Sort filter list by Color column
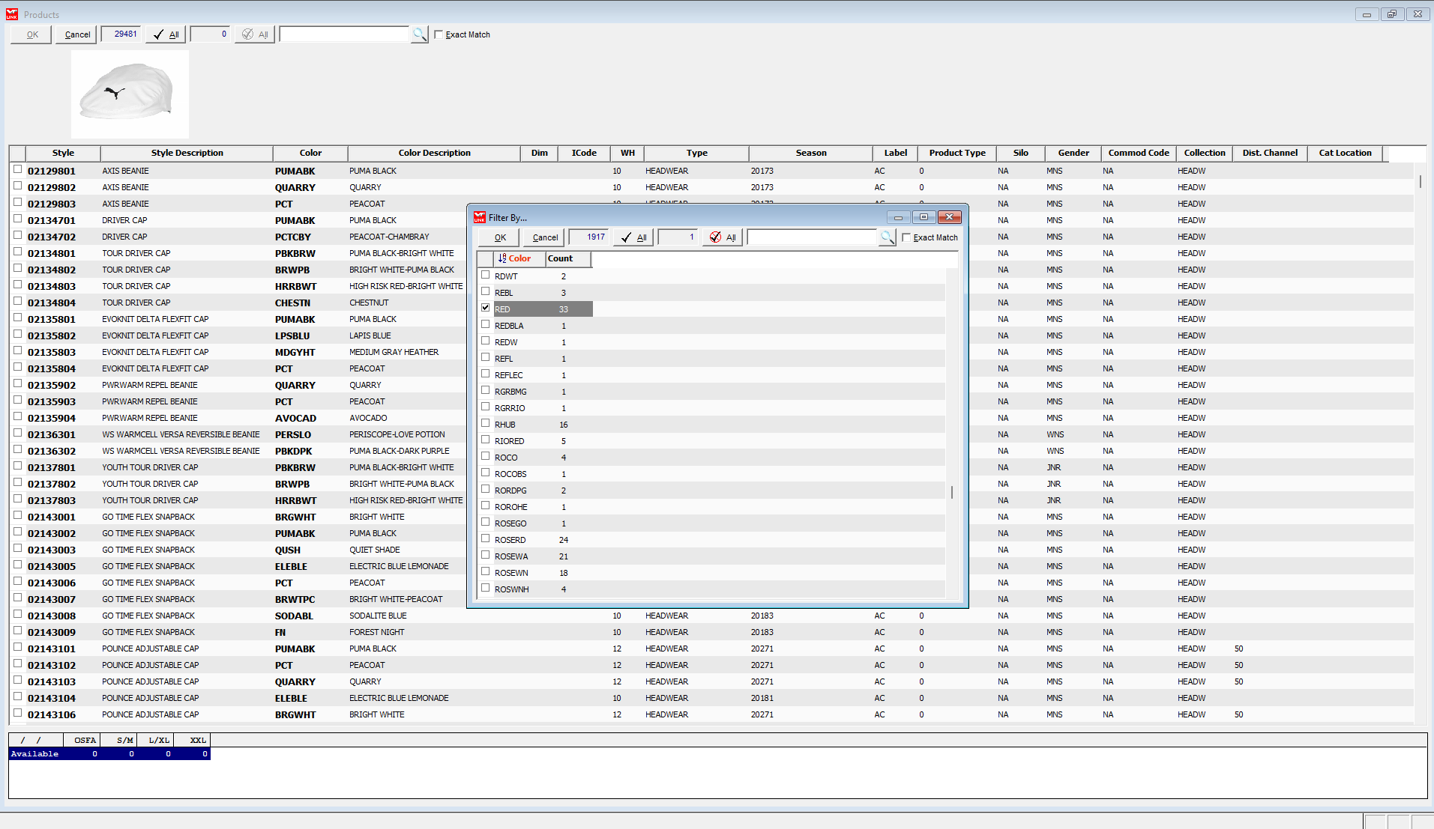This screenshot has height=829, width=1434. pos(519,258)
